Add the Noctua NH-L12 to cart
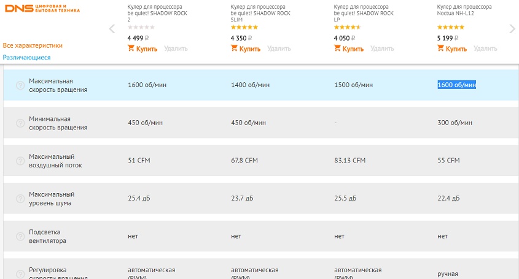This screenshot has height=279, width=519. pyautogui.click(x=452, y=48)
